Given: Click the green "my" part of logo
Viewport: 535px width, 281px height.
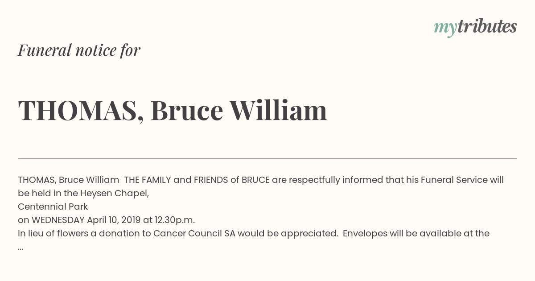Looking at the screenshot, I should [445, 29].
